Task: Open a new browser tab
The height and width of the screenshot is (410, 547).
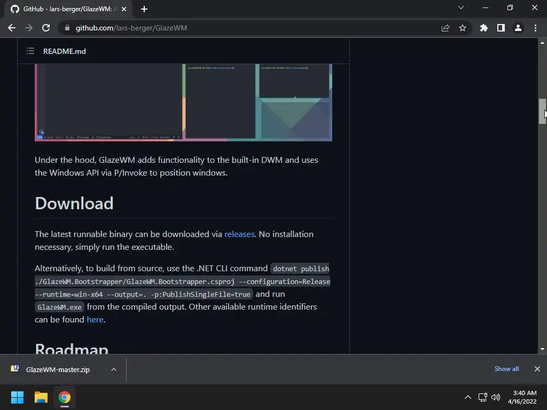Action: [144, 9]
